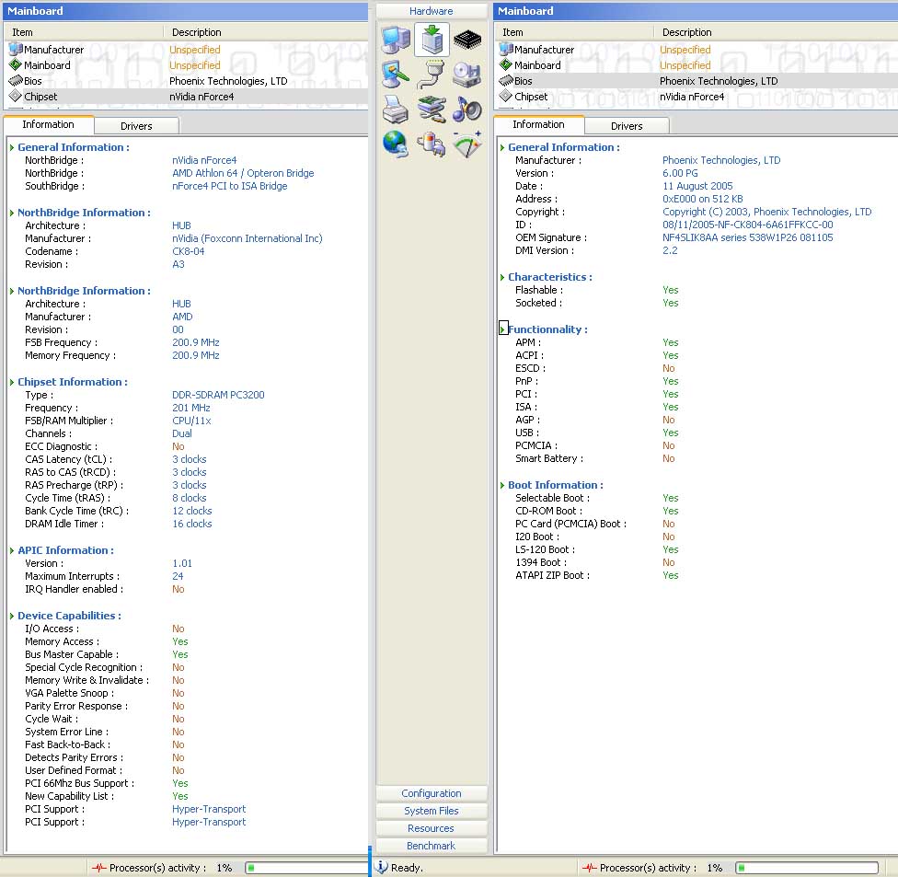Collapse Functionnality section arrow
Image resolution: width=898 pixels, height=877 pixels.
click(x=503, y=329)
